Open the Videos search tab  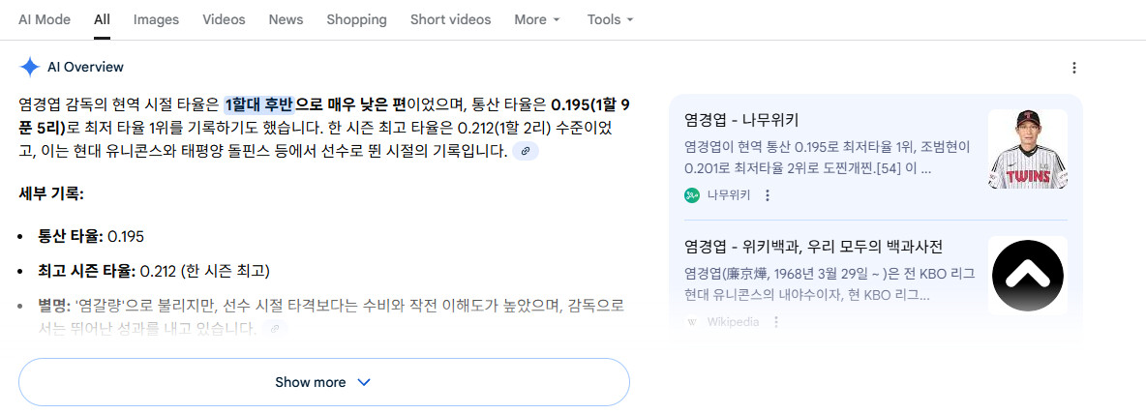224,19
